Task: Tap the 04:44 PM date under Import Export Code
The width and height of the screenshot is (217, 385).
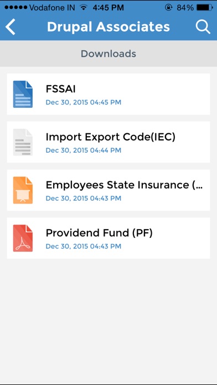Action: 83,150
